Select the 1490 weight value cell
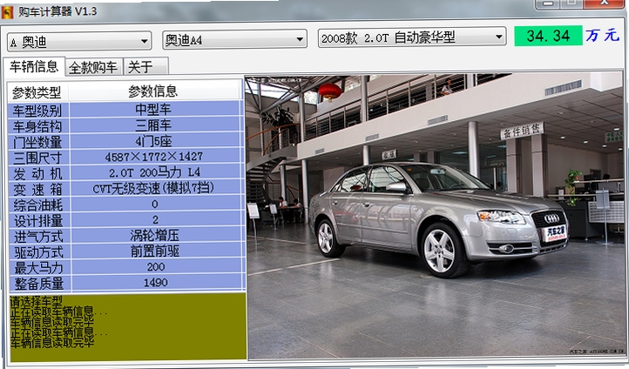Viewport: 629px width, 369px height. pyautogui.click(x=156, y=283)
